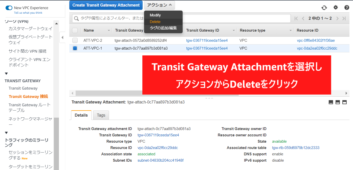Open the settings gear icon
The width and height of the screenshot is (353, 170).
click(336, 8)
